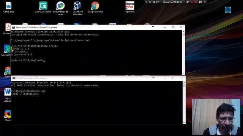The height and width of the screenshot is (136, 243).
Task: Select the recorder region capture icon
Action: coord(158,2)
